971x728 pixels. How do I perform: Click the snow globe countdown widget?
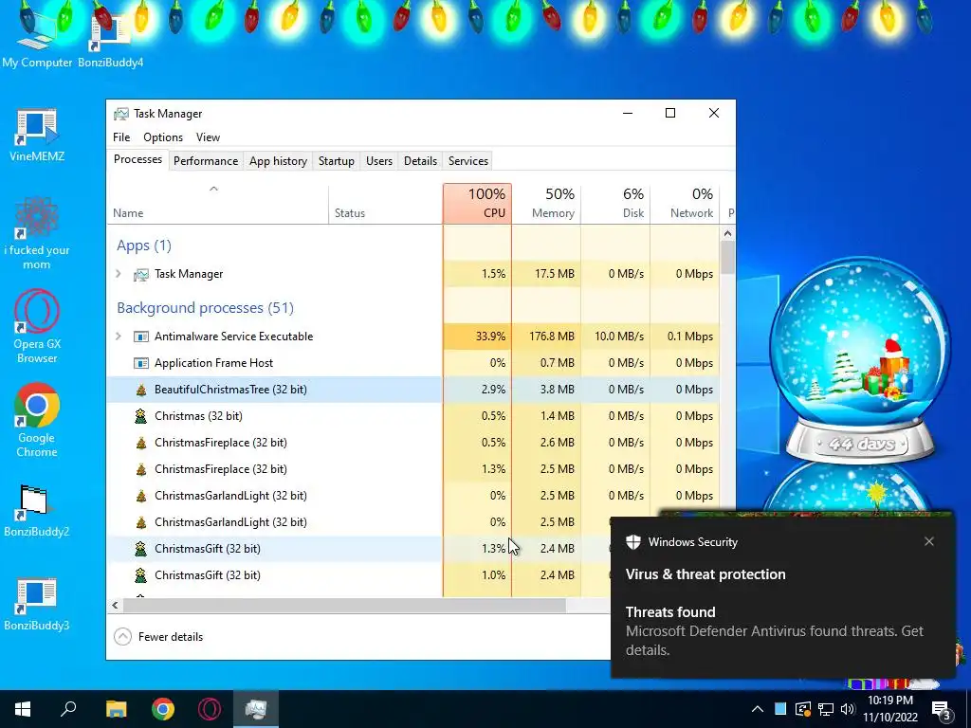pos(860,362)
